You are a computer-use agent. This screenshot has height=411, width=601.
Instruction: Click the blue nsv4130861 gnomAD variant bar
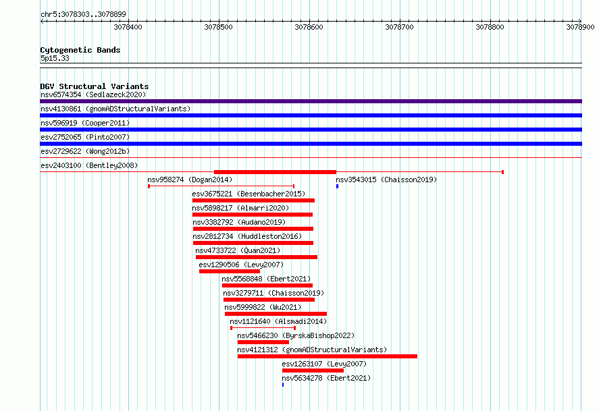(x=311, y=115)
